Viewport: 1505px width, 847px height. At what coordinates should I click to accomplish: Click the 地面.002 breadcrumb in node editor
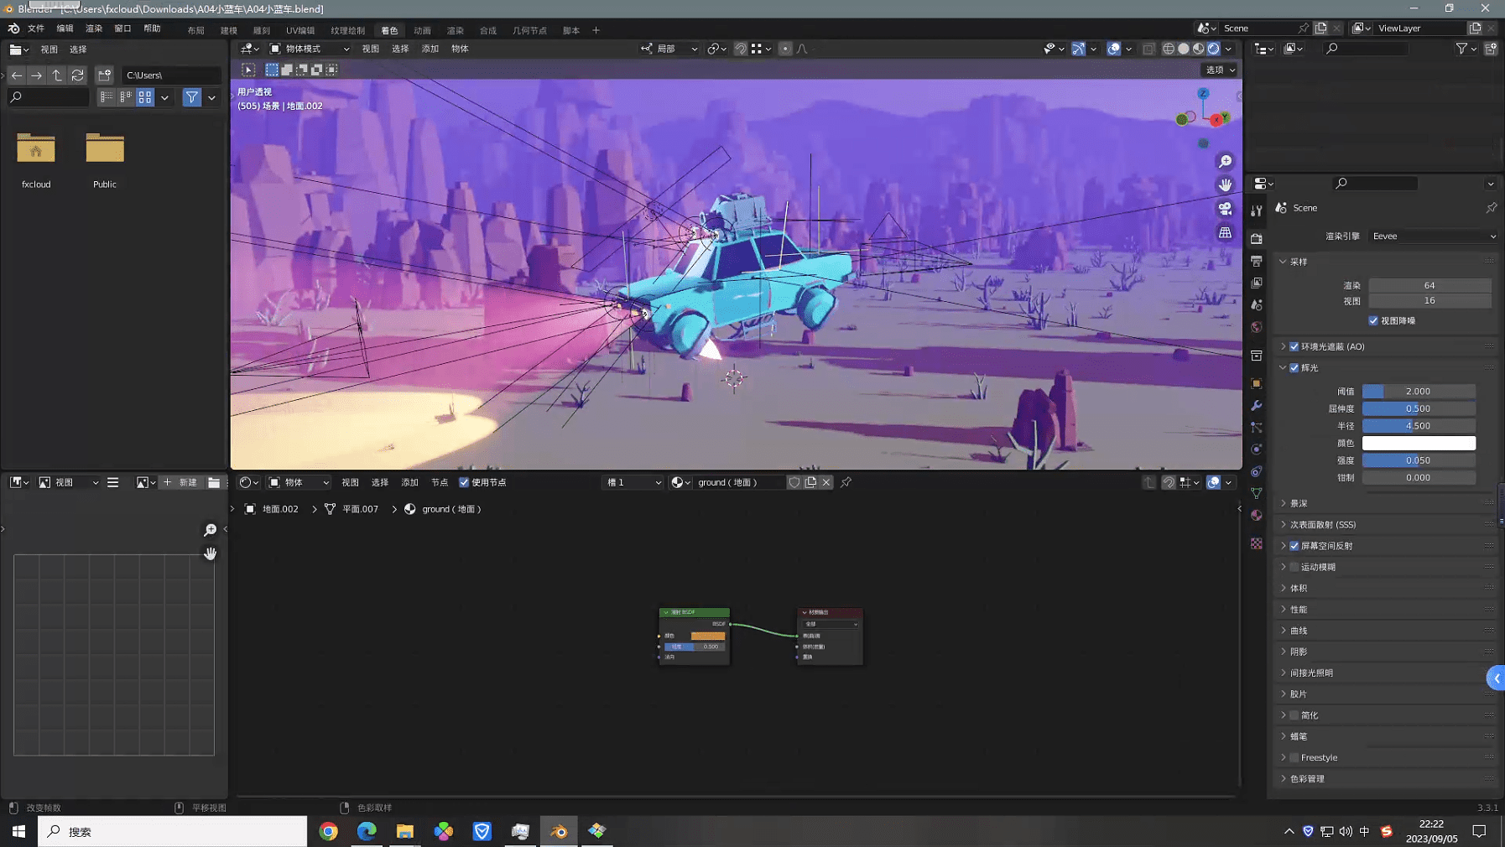click(x=280, y=509)
